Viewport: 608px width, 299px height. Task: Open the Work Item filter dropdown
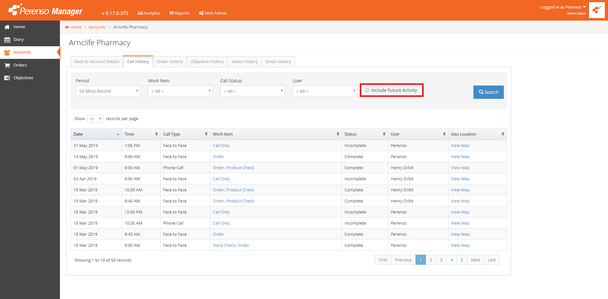[180, 91]
